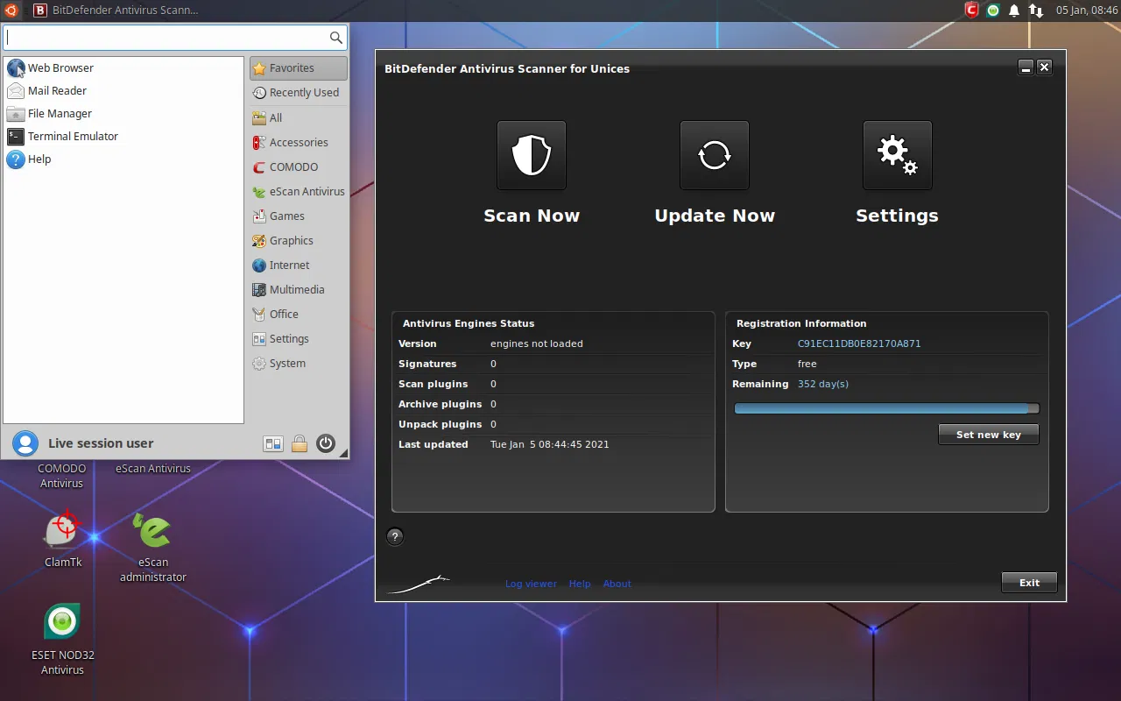
Task: Click the license type value "free"
Action: (x=807, y=364)
